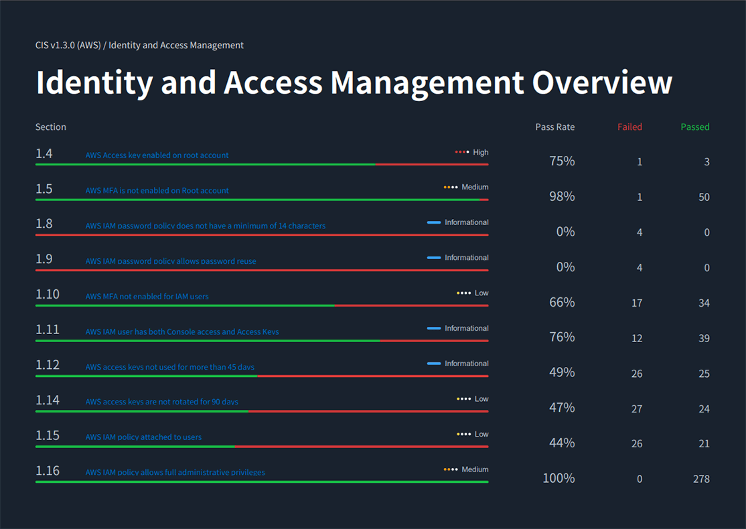This screenshot has width=746, height=529.
Task: Click the 'Pass Rate' column header
Action: (554, 127)
